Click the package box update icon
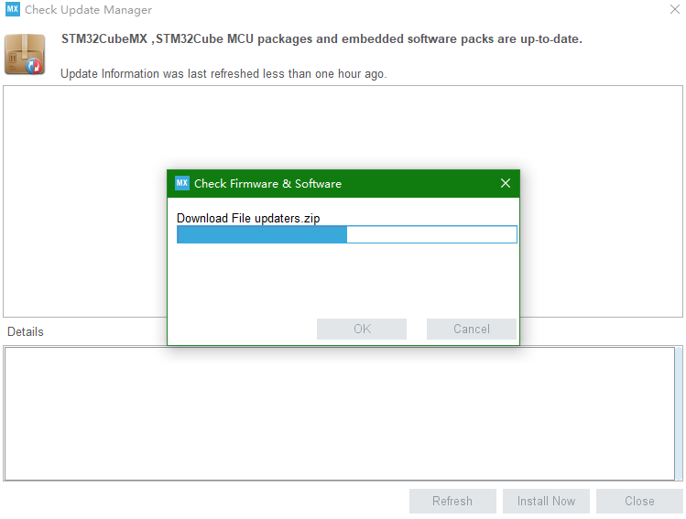 (25, 55)
